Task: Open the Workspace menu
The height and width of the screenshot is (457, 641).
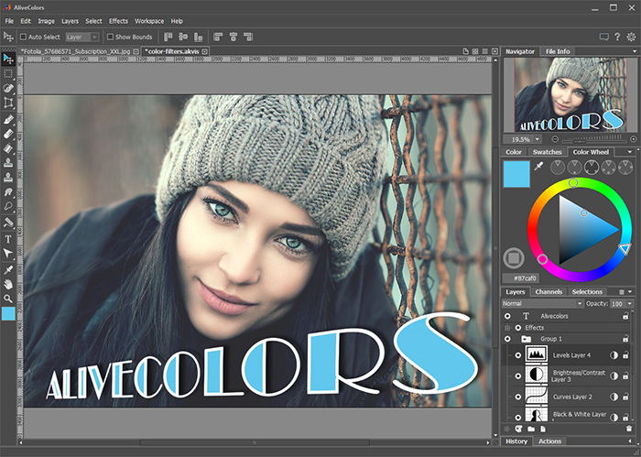Action: (x=149, y=21)
